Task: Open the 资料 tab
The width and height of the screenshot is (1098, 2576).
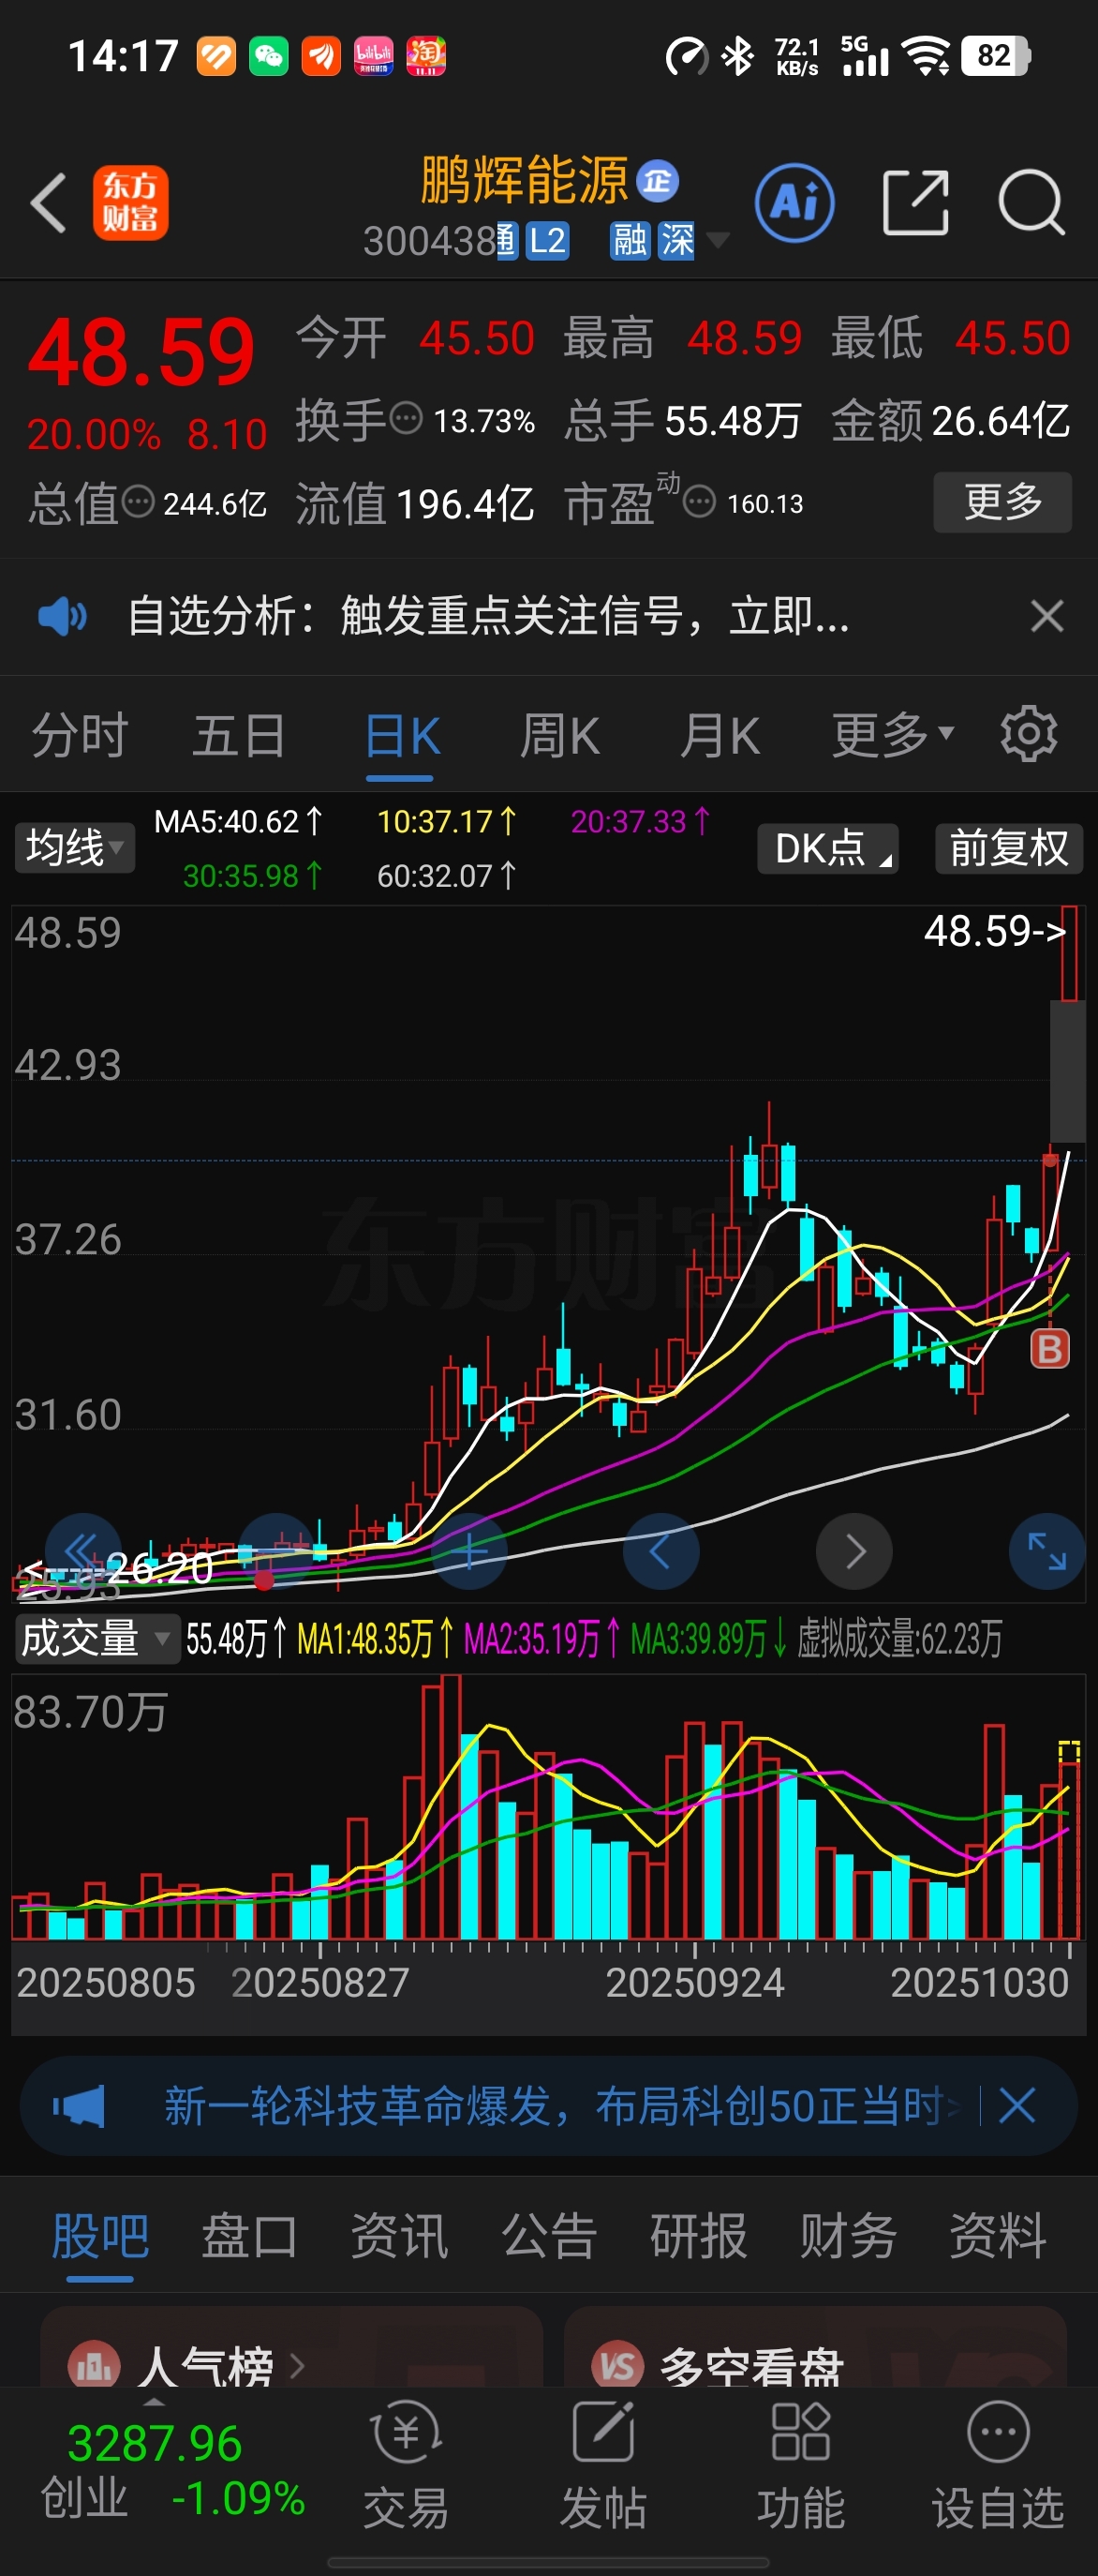Action: tap(997, 2235)
